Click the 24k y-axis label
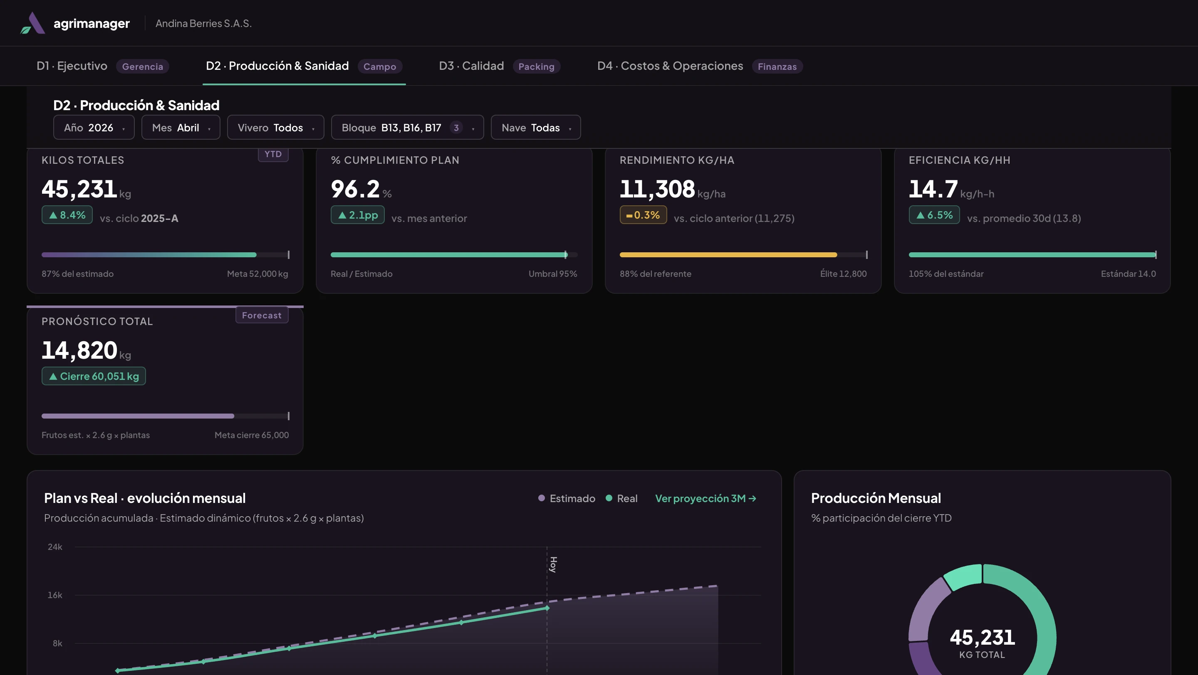 tap(55, 547)
